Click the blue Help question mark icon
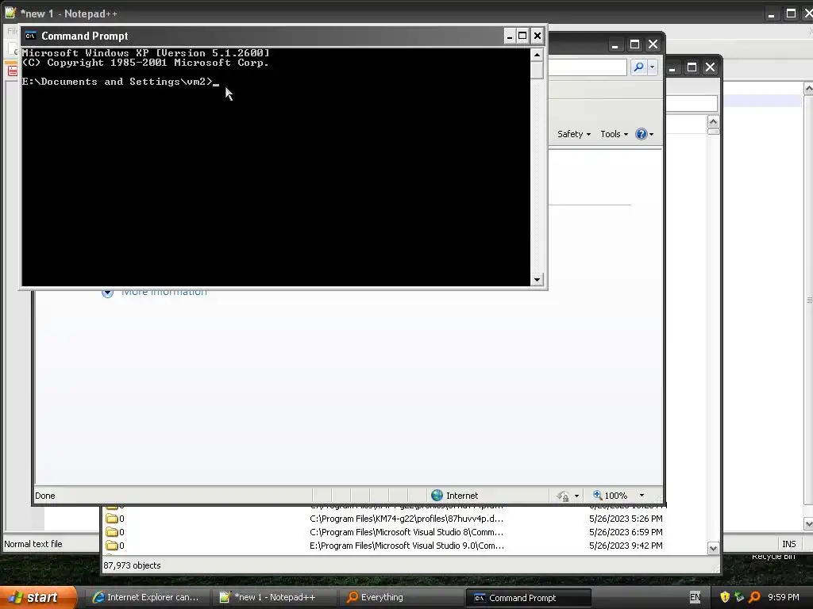The height and width of the screenshot is (609, 813). coord(642,134)
